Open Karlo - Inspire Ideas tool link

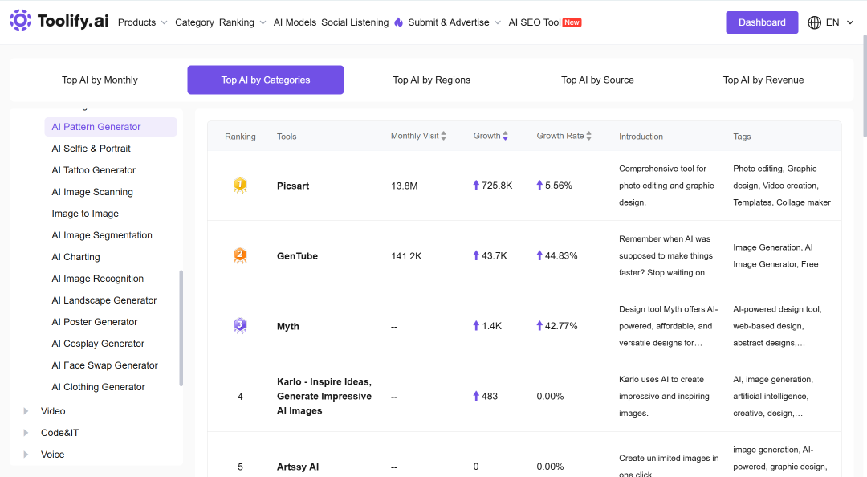tap(324, 396)
